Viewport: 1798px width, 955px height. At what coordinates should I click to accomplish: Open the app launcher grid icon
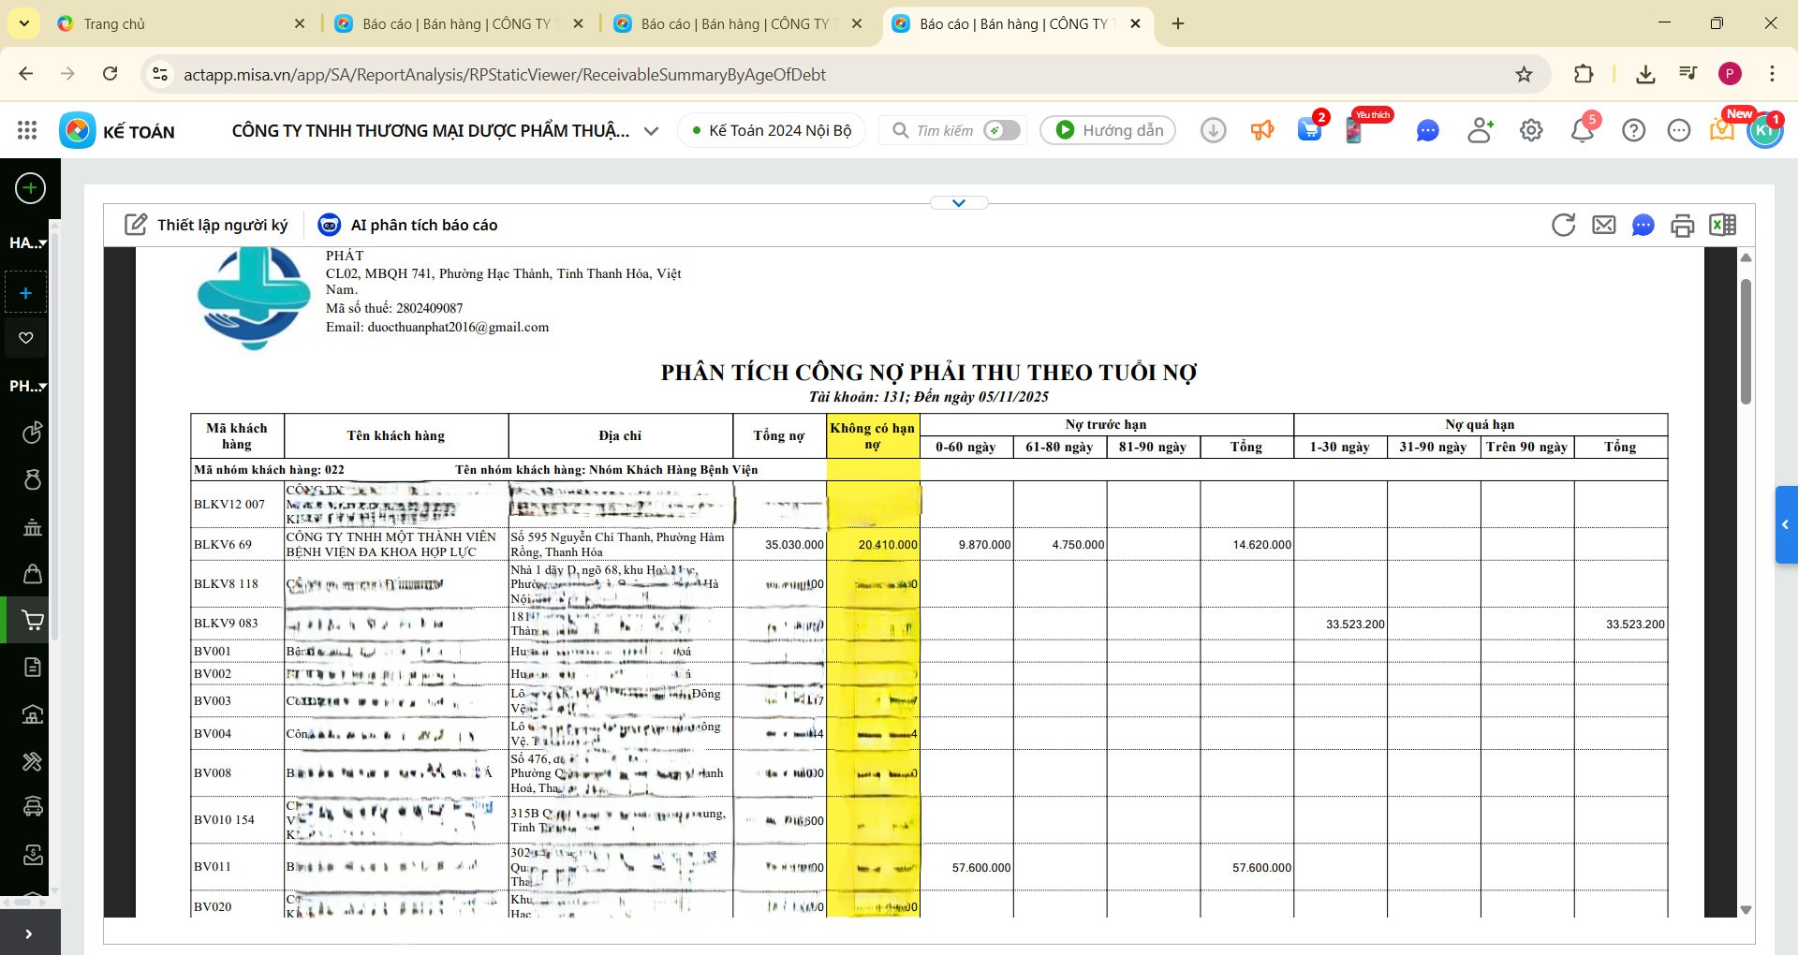tap(27, 131)
